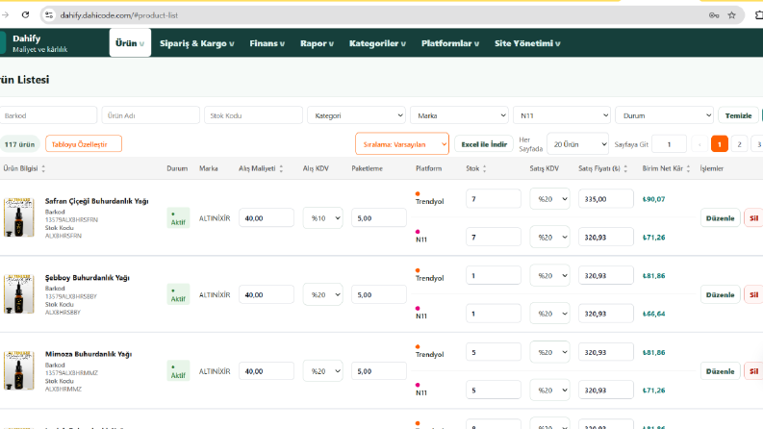Screen dimensions: 763x429
Task: Click the Dahify logo title
Action: (26, 38)
